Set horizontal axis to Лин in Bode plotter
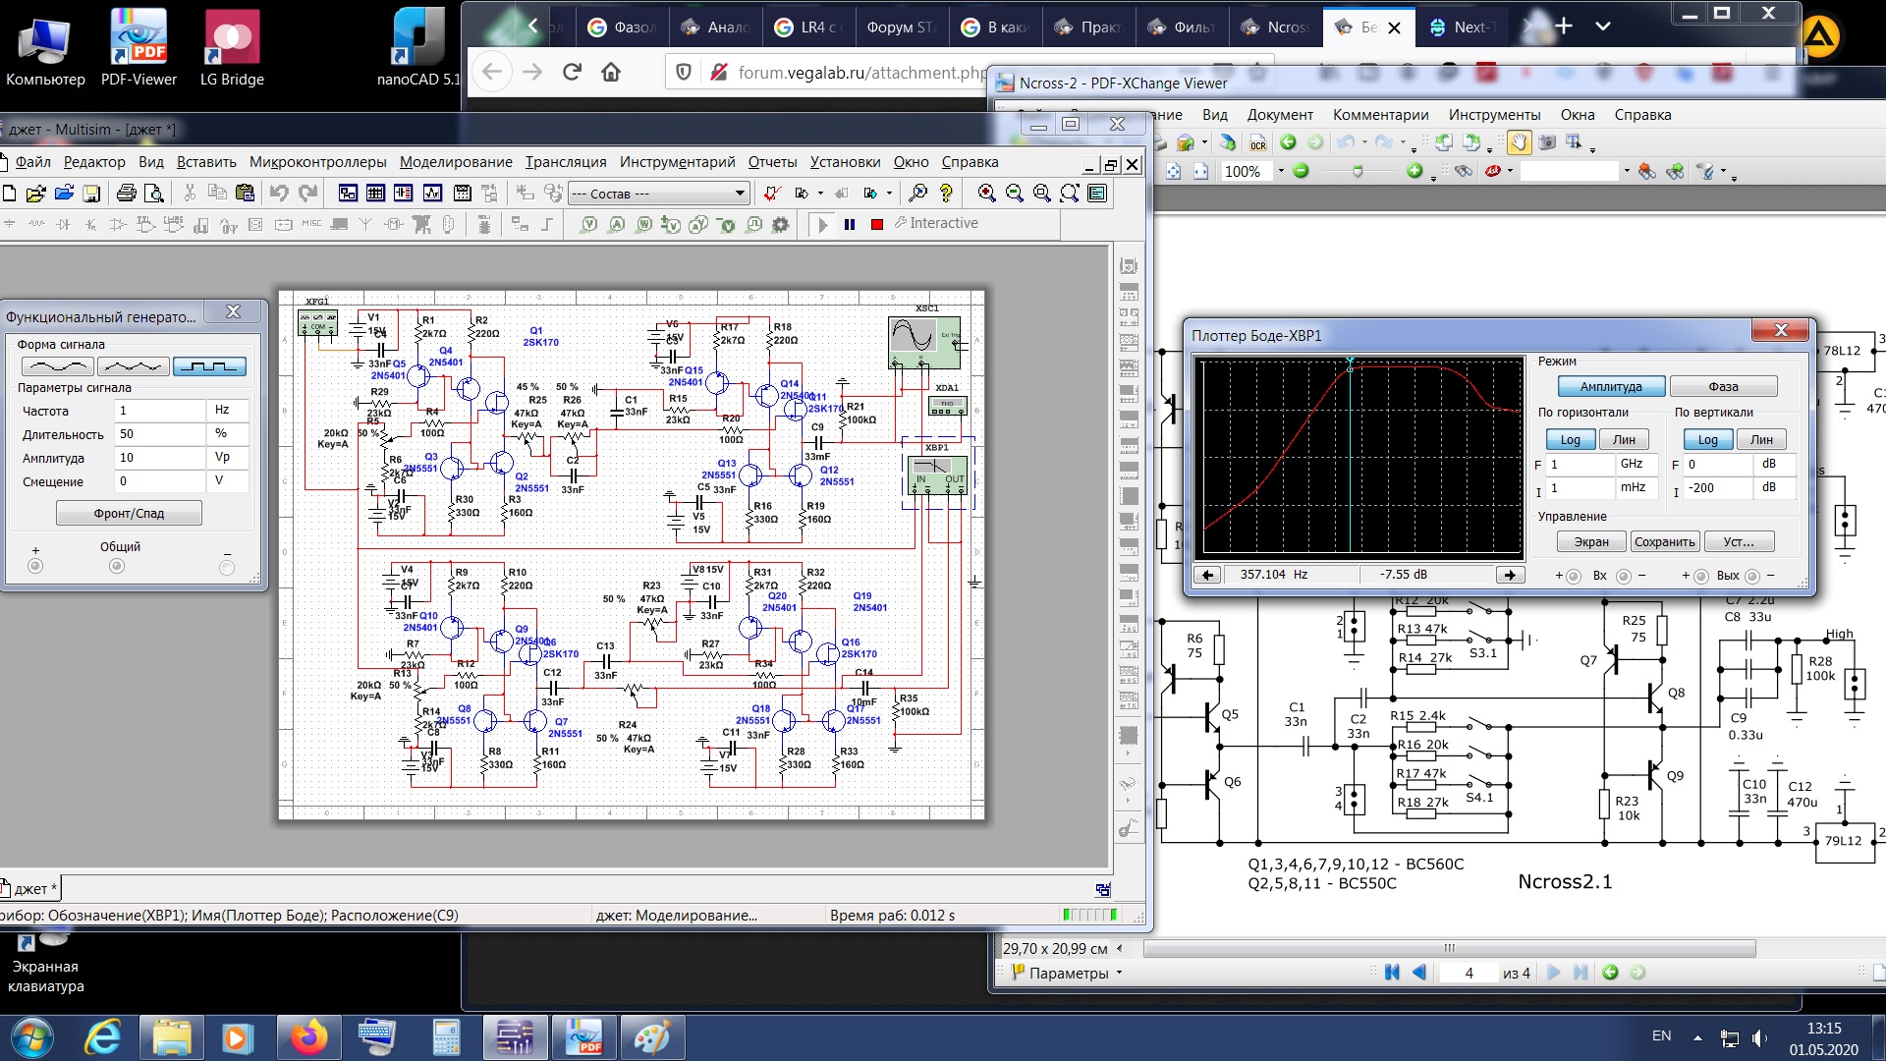 pyautogui.click(x=1625, y=440)
